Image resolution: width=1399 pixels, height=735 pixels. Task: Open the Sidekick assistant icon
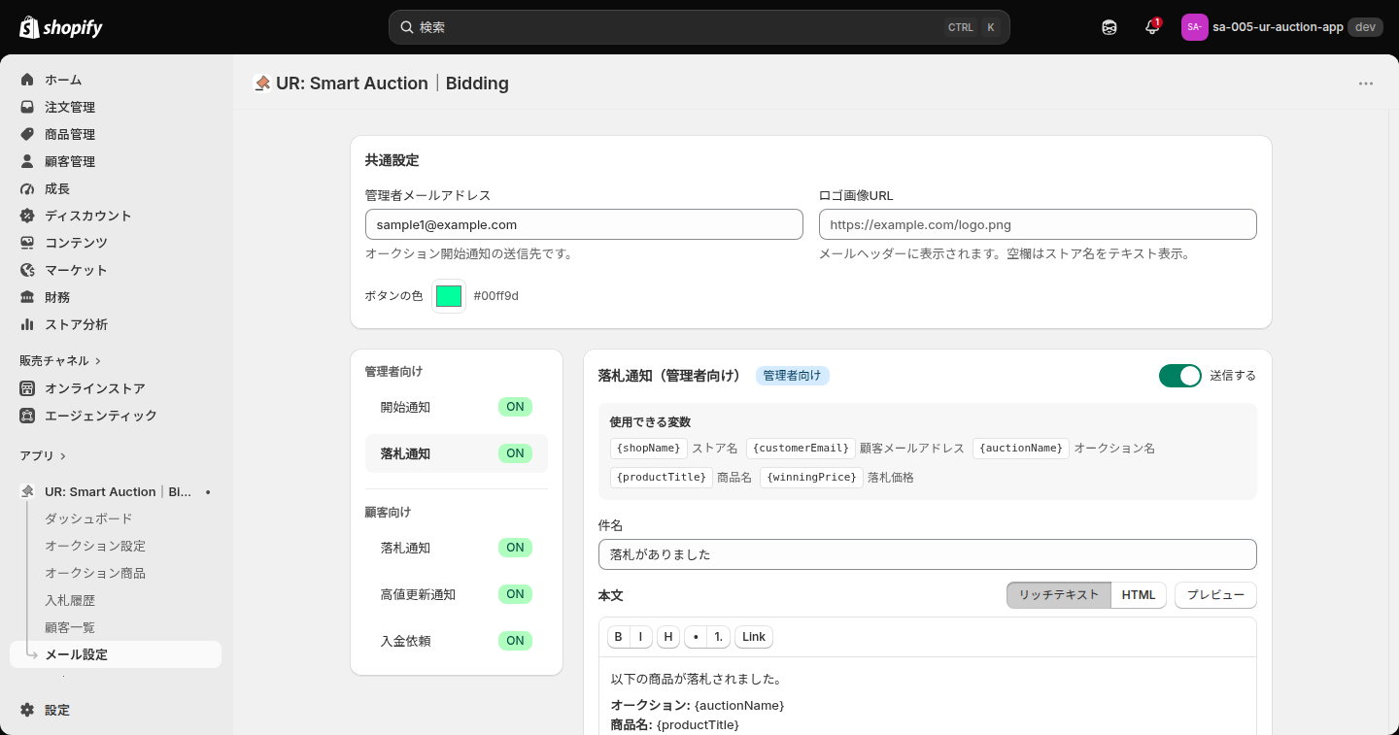pyautogui.click(x=1109, y=27)
